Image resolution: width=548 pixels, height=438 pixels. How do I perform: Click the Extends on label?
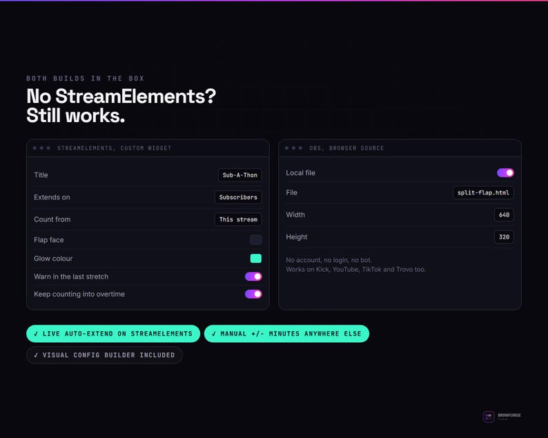pos(52,197)
